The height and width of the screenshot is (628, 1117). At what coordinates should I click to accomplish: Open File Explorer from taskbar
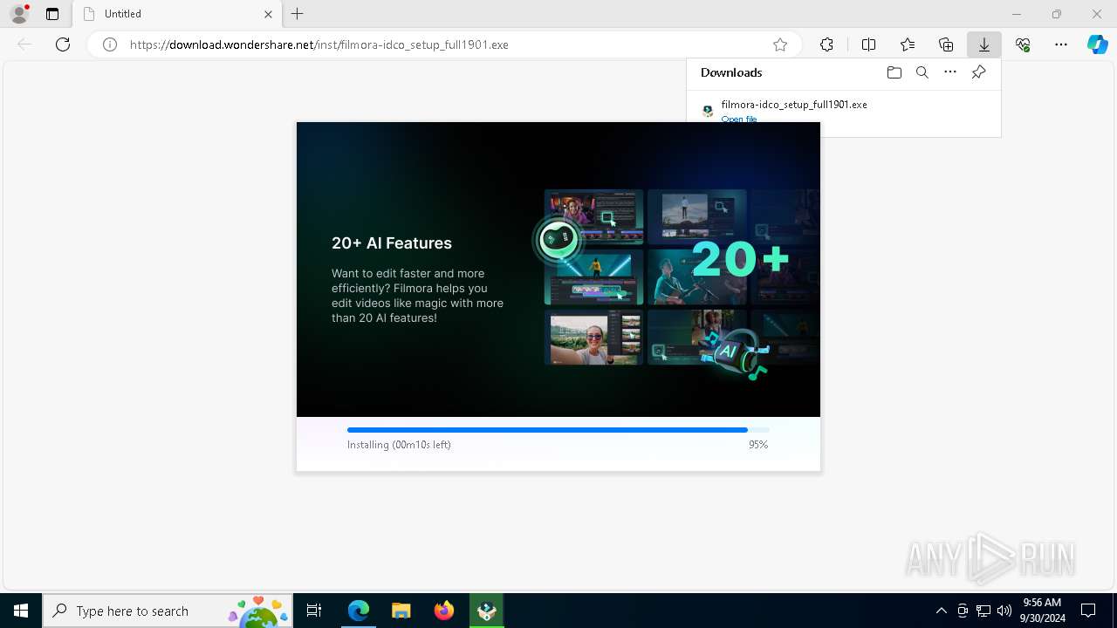401,611
